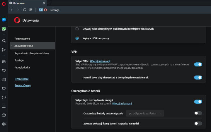This screenshot has width=211, height=132.
Task: Open Messenger from the Opera sidebar
Action: click(x=4, y=20)
